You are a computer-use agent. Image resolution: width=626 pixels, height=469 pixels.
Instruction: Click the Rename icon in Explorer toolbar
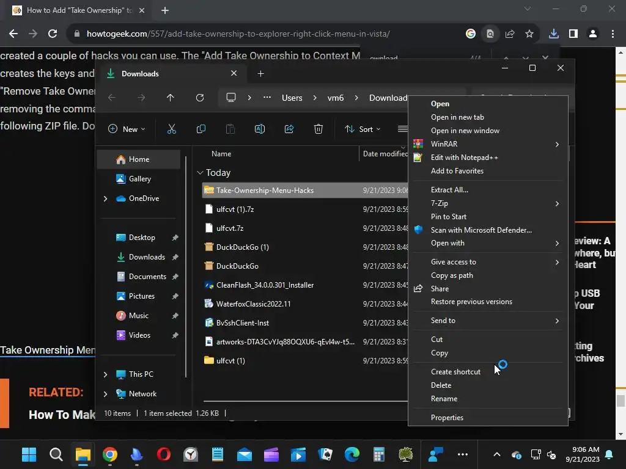259,129
